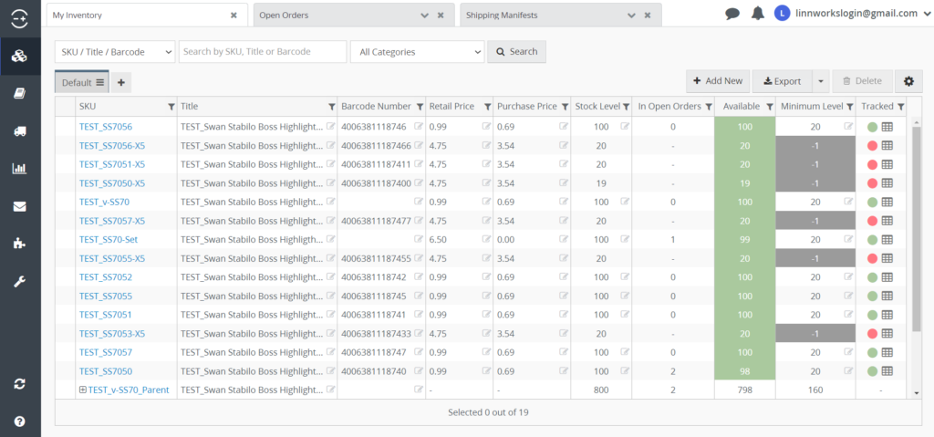The image size is (934, 437).
Task: Toggle tracked status dot for TEST_SS7056-X5
Action: 873,145
